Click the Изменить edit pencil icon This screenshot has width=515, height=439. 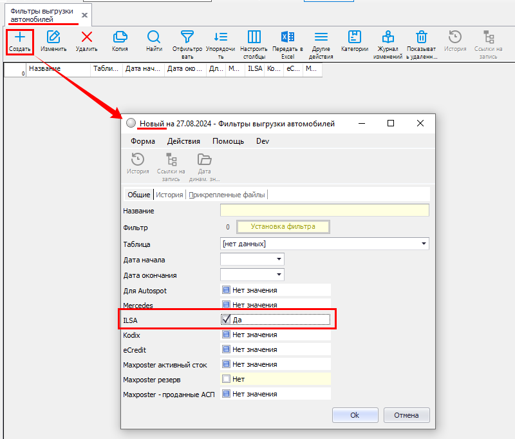click(x=53, y=37)
